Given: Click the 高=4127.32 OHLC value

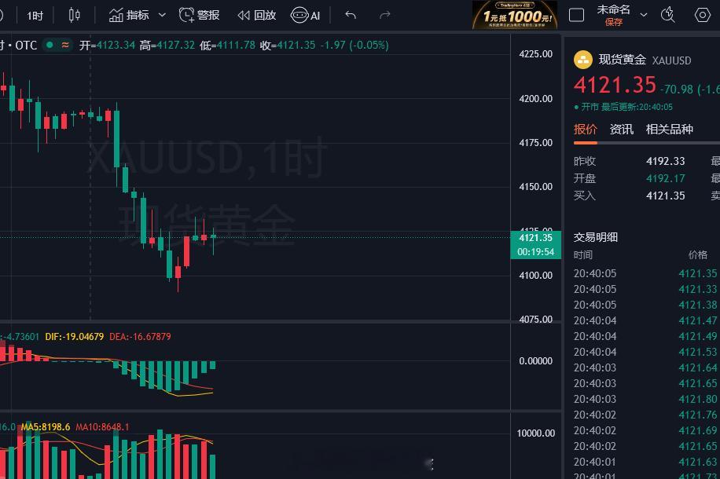Looking at the screenshot, I should [x=167, y=45].
